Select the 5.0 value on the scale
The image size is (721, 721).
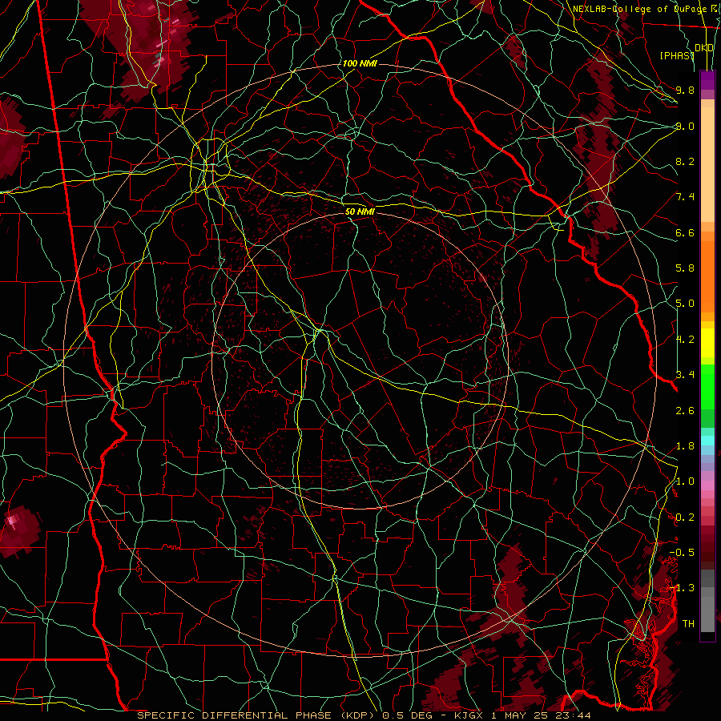685,304
